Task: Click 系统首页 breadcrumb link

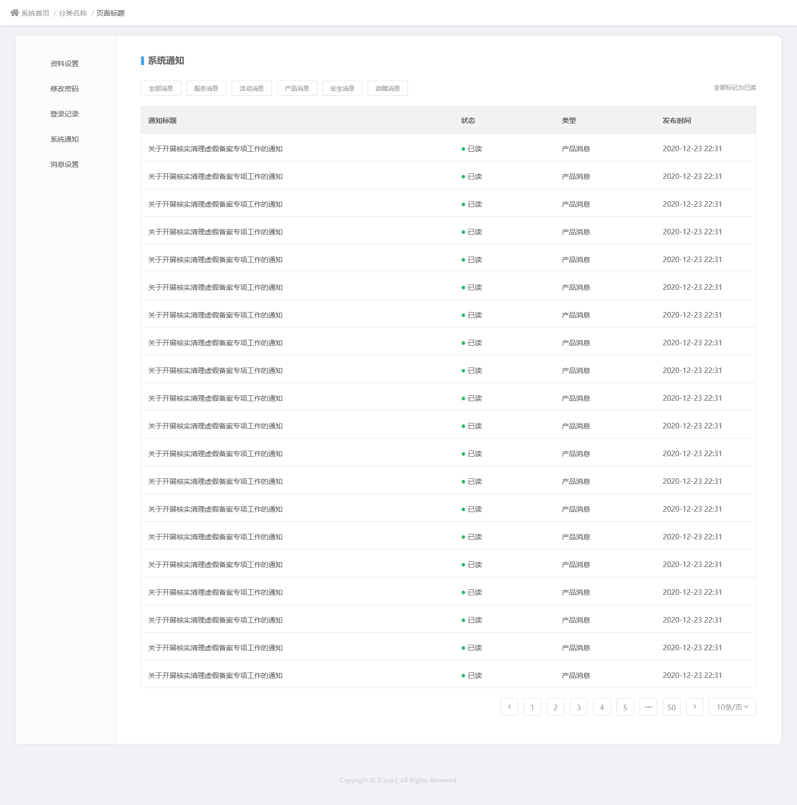Action: pos(35,13)
